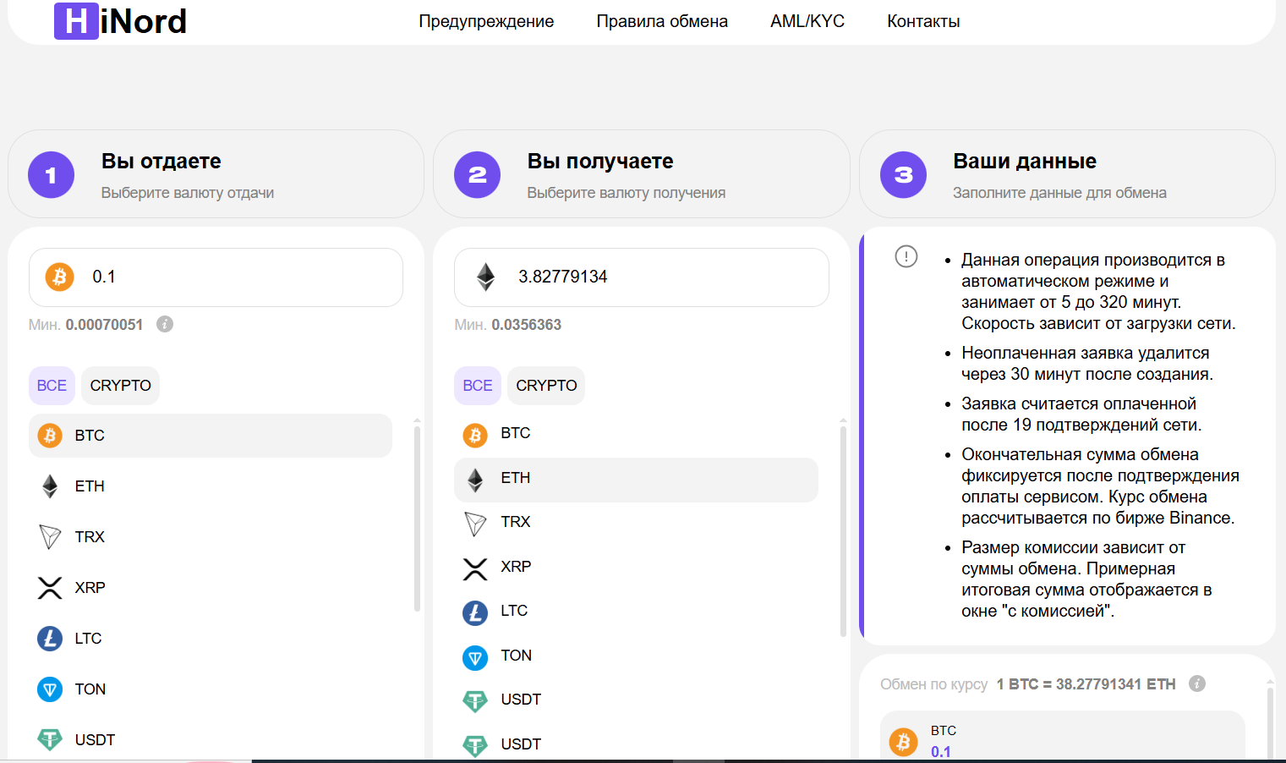Open the Предупреждение menu item

pos(486,21)
